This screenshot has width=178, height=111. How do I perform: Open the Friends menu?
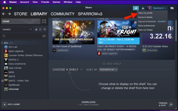pyautogui.click(x=45, y=2)
